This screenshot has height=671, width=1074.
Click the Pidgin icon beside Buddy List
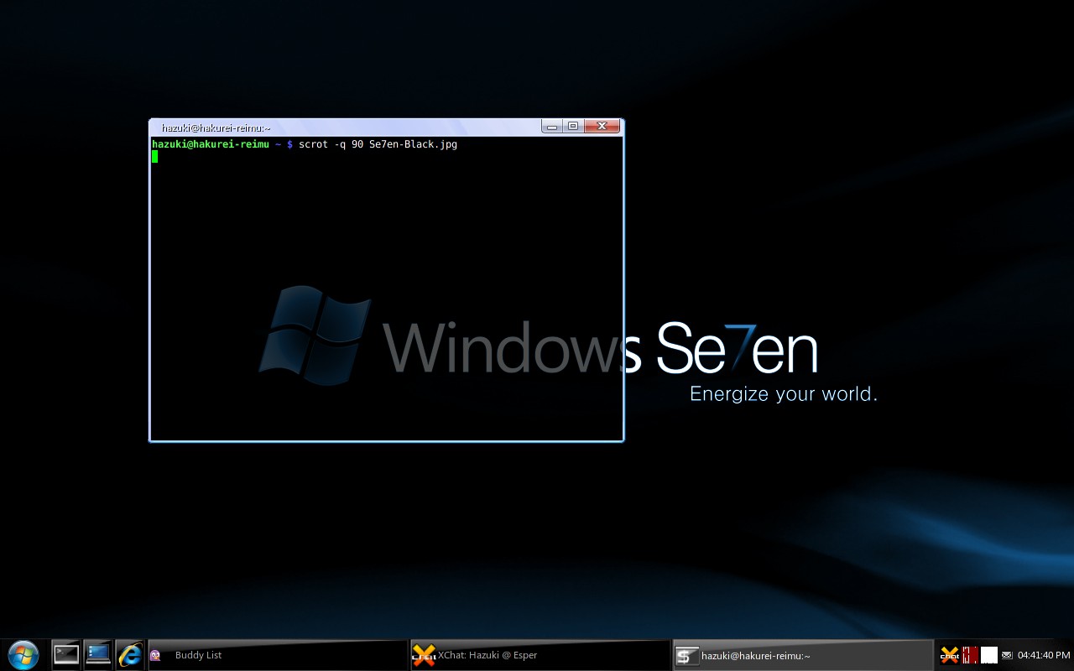tap(155, 655)
